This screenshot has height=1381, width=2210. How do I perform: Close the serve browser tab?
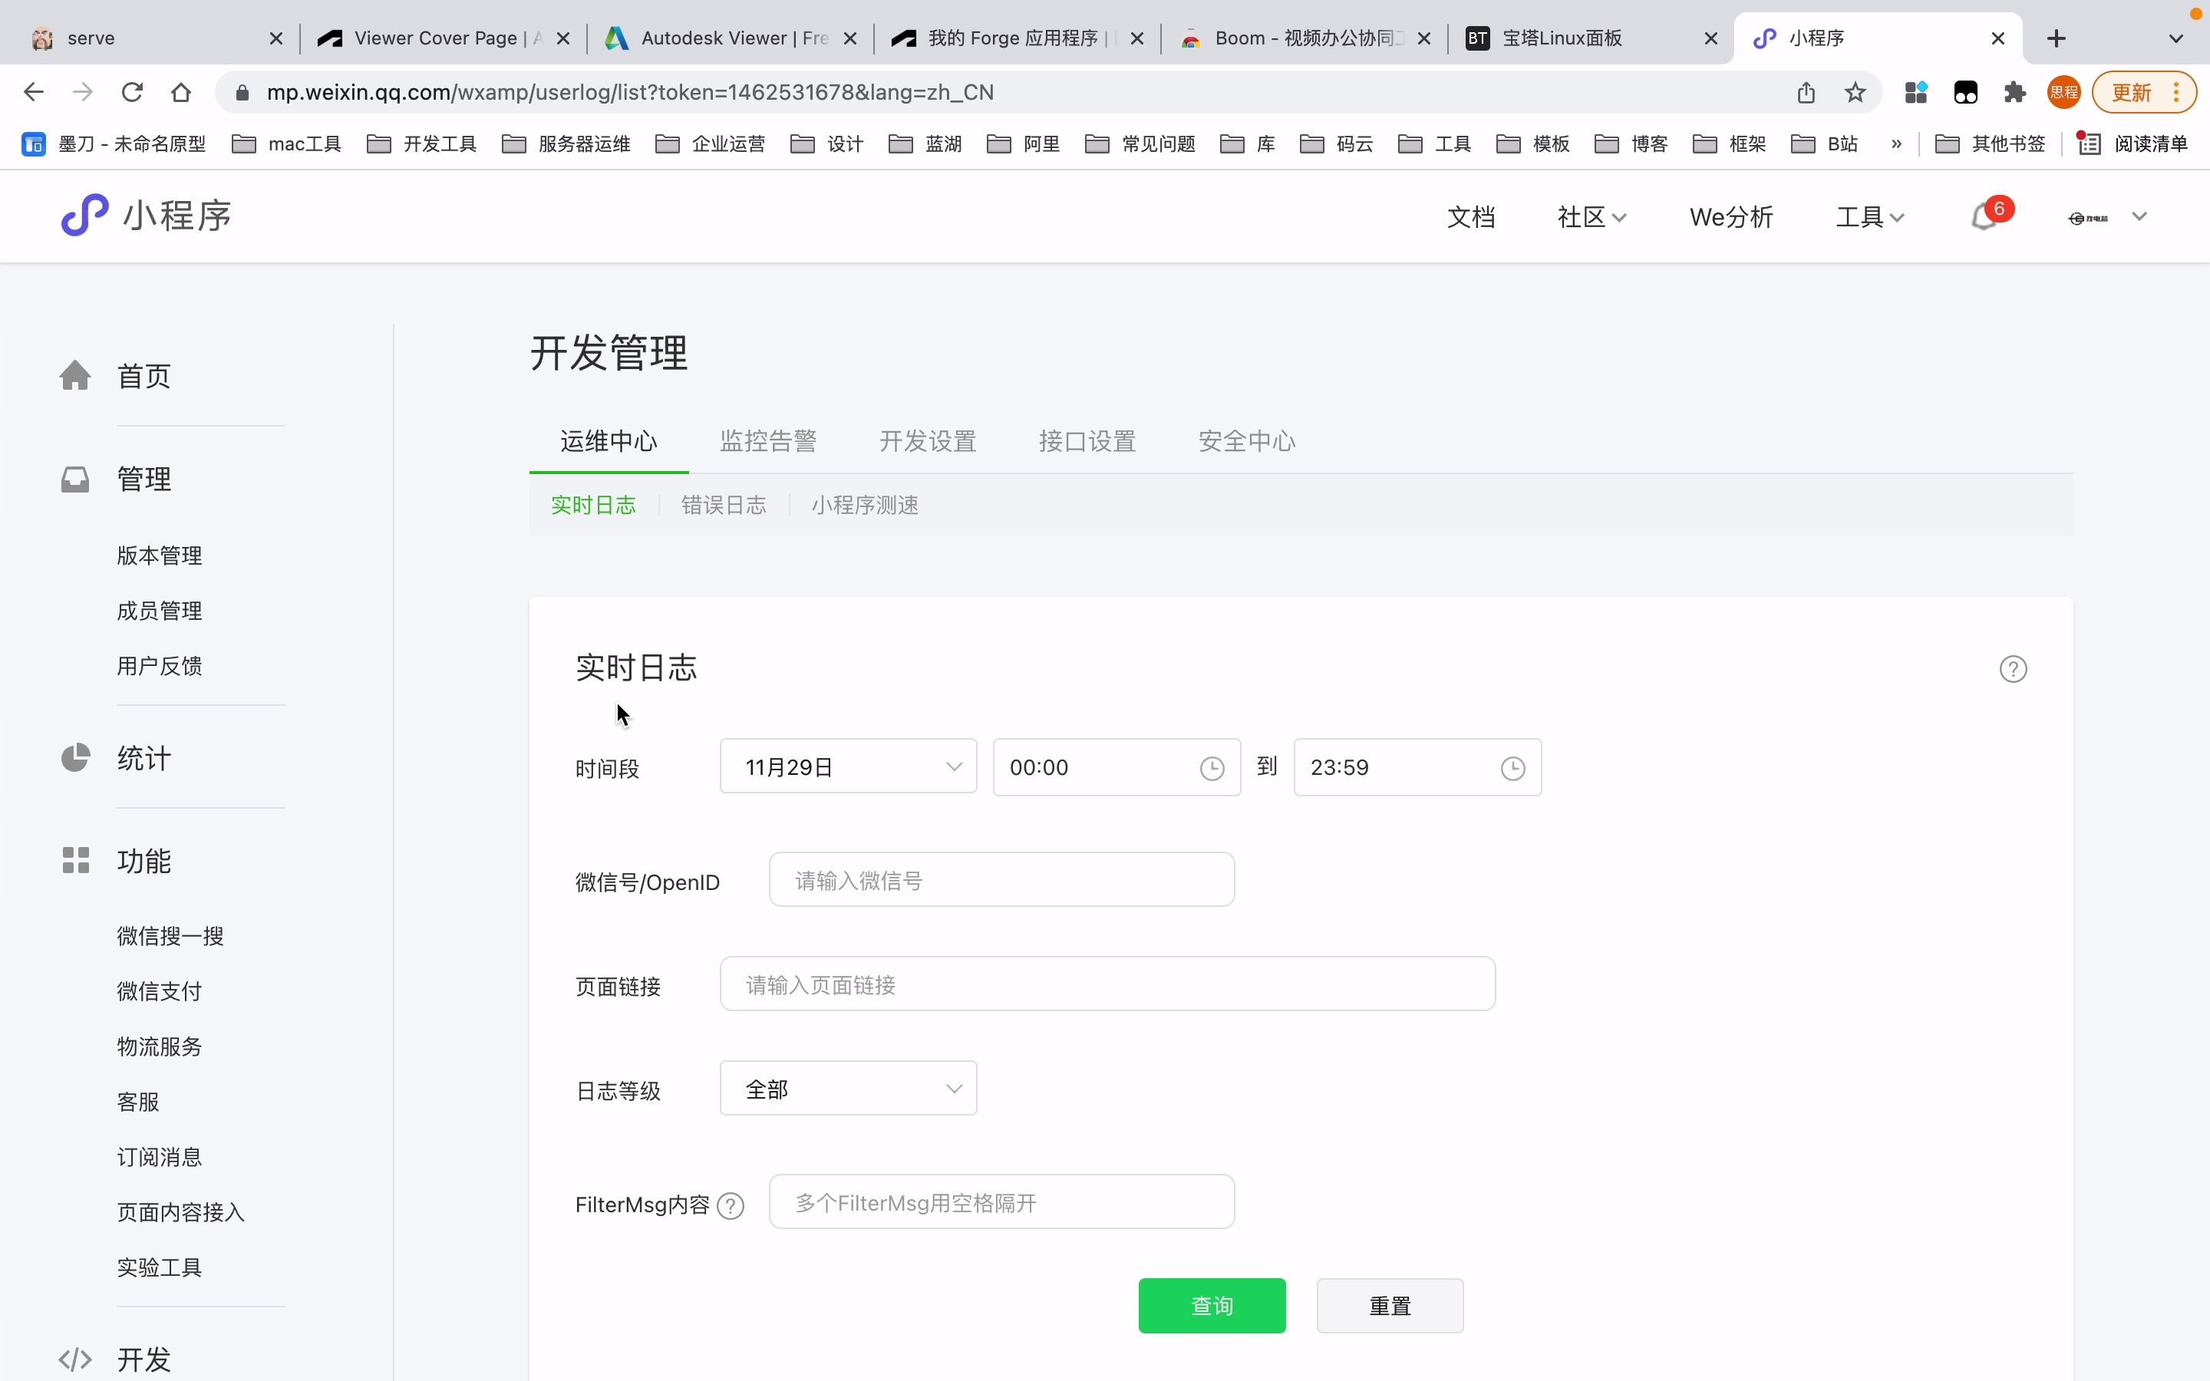click(x=275, y=38)
